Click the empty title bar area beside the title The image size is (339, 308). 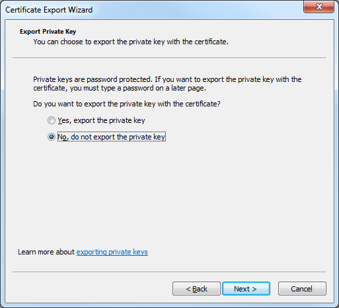coord(196,10)
